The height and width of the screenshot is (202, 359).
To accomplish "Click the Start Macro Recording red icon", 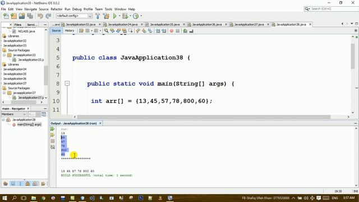I will (172, 31).
